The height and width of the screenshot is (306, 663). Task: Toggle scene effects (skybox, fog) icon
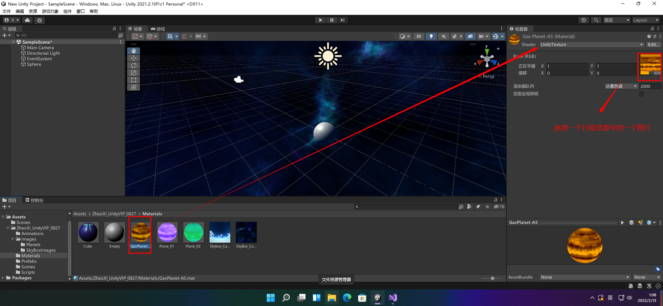click(454, 36)
